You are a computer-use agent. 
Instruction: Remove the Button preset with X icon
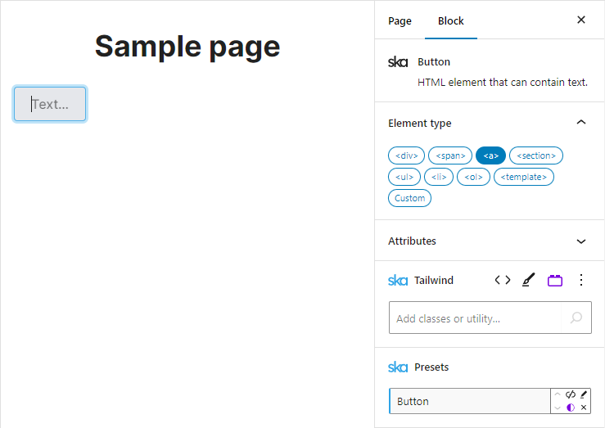tap(584, 408)
